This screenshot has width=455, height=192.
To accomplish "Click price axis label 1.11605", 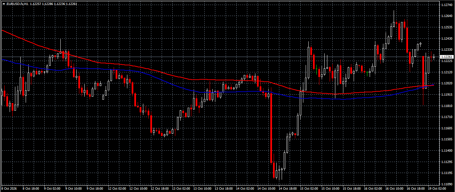I will point(446,128).
